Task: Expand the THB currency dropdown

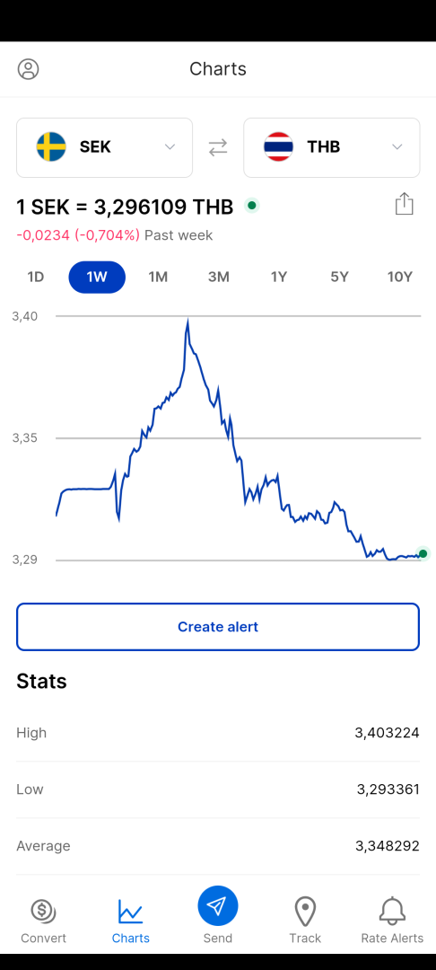Action: pos(332,148)
